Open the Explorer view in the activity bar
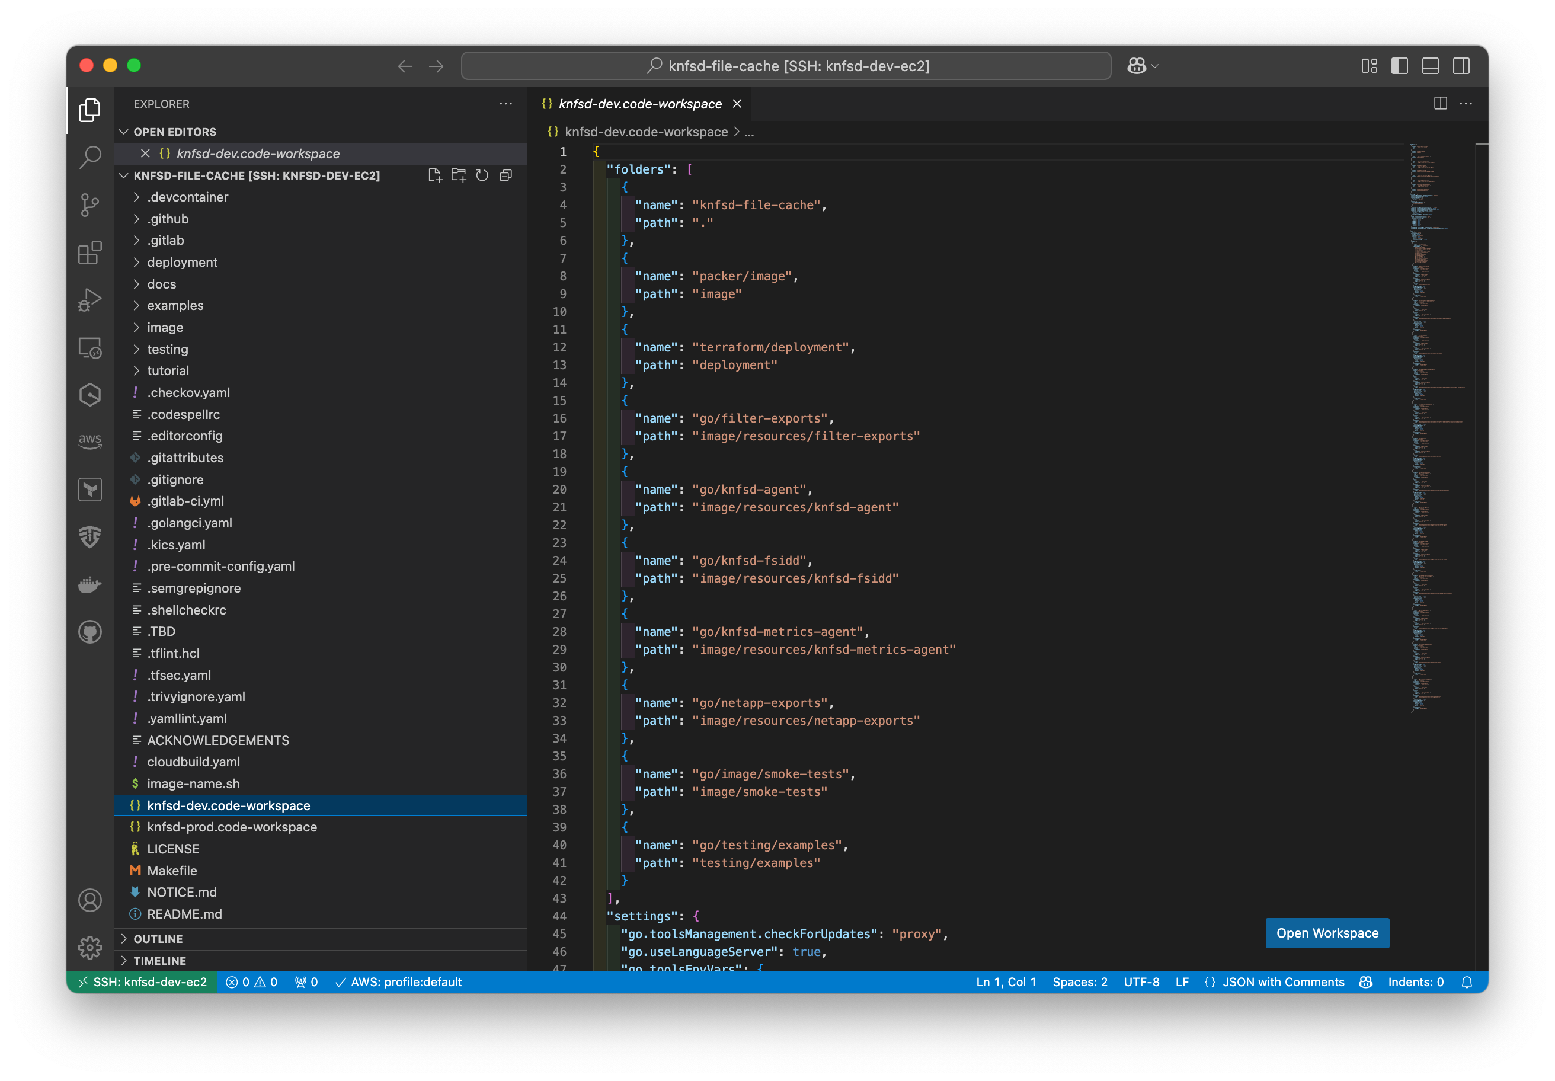The height and width of the screenshot is (1081, 1555). 89,110
